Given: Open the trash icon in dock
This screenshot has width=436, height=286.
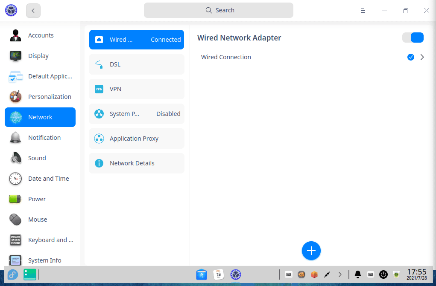Looking at the screenshot, I should [396, 274].
